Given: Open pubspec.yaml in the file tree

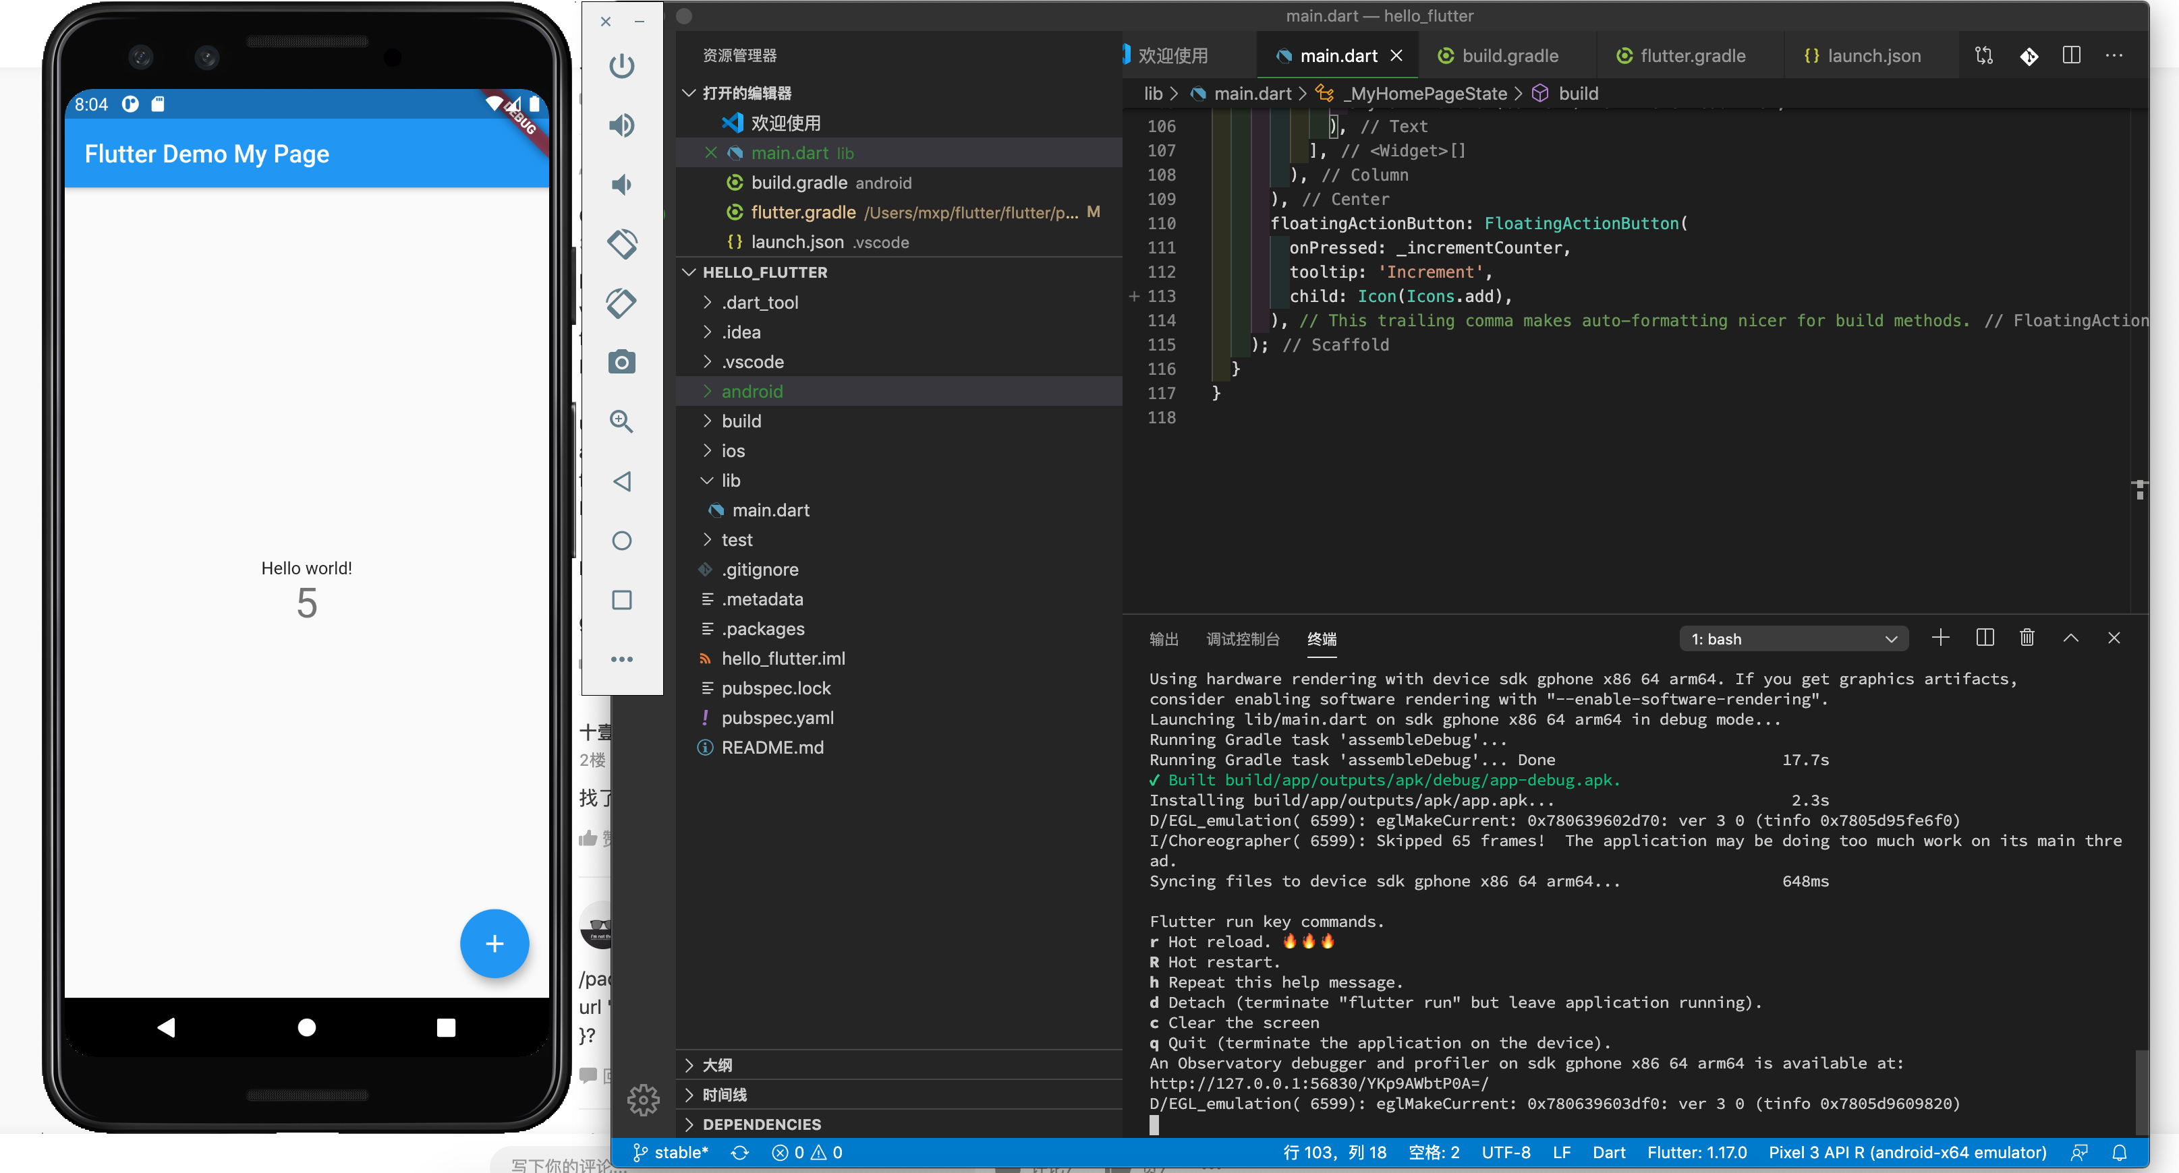Looking at the screenshot, I should coord(776,717).
